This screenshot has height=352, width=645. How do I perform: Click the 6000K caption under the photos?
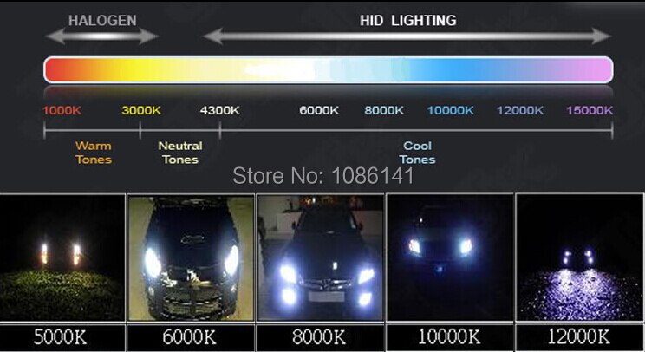189,336
